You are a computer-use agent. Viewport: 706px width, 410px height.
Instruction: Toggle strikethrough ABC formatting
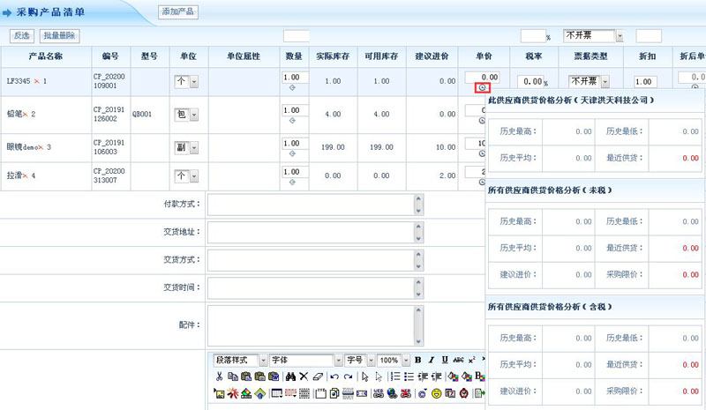[x=457, y=361]
